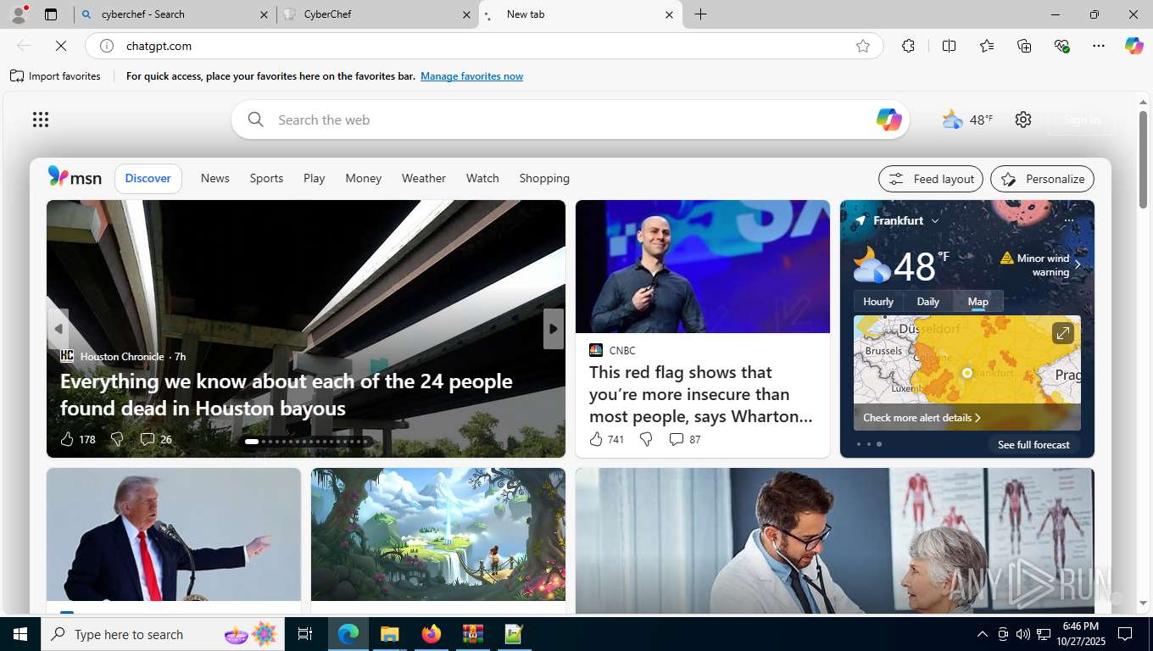The width and height of the screenshot is (1153, 651).
Task: Select the Discover feed tab
Action: (x=148, y=178)
